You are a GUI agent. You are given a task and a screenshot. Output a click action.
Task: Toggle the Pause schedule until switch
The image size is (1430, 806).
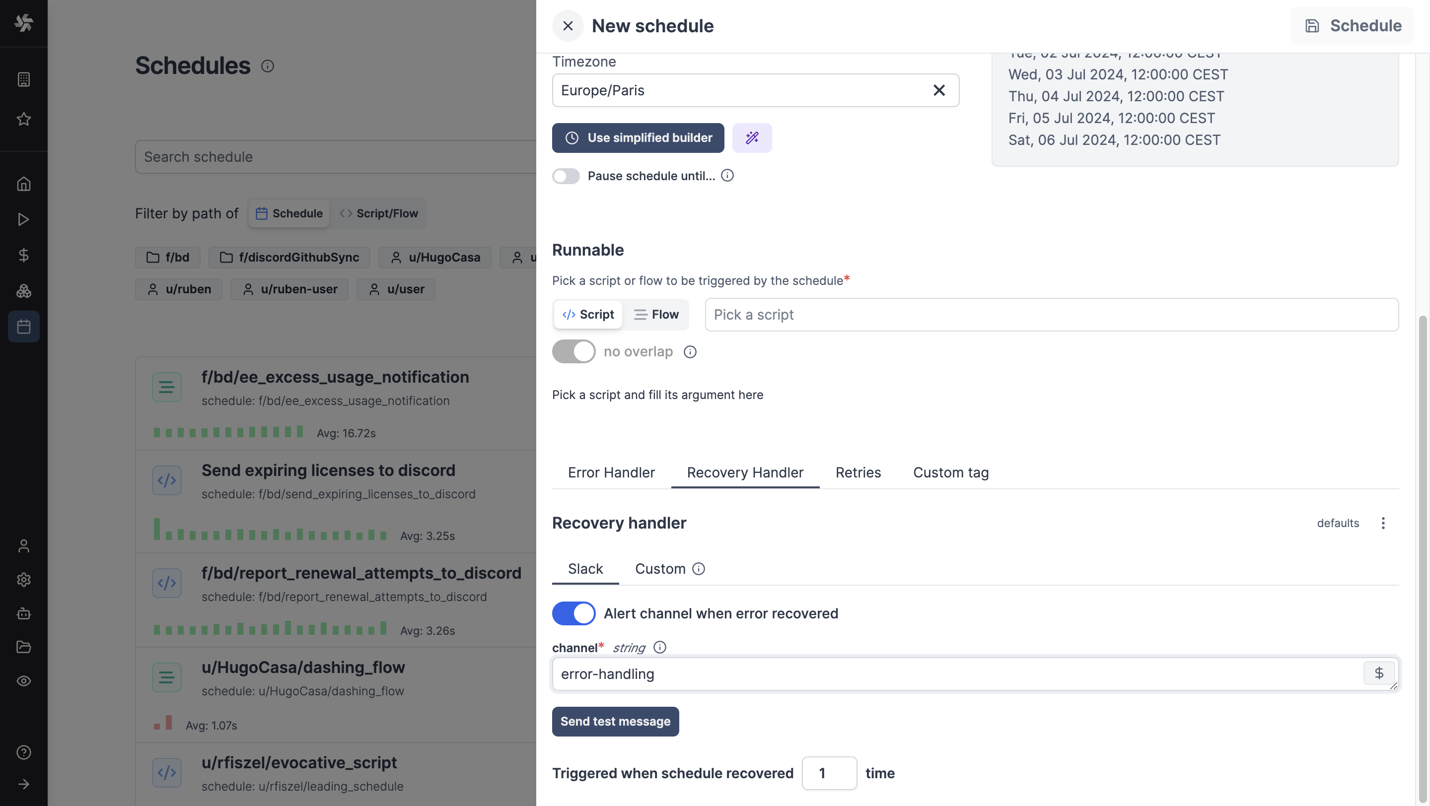tap(566, 176)
